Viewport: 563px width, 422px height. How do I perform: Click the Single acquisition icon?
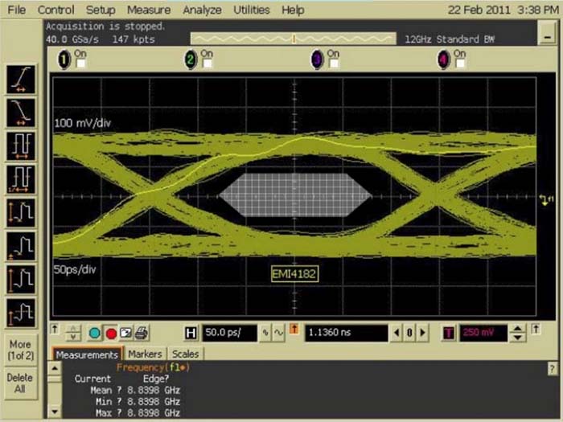(x=125, y=333)
